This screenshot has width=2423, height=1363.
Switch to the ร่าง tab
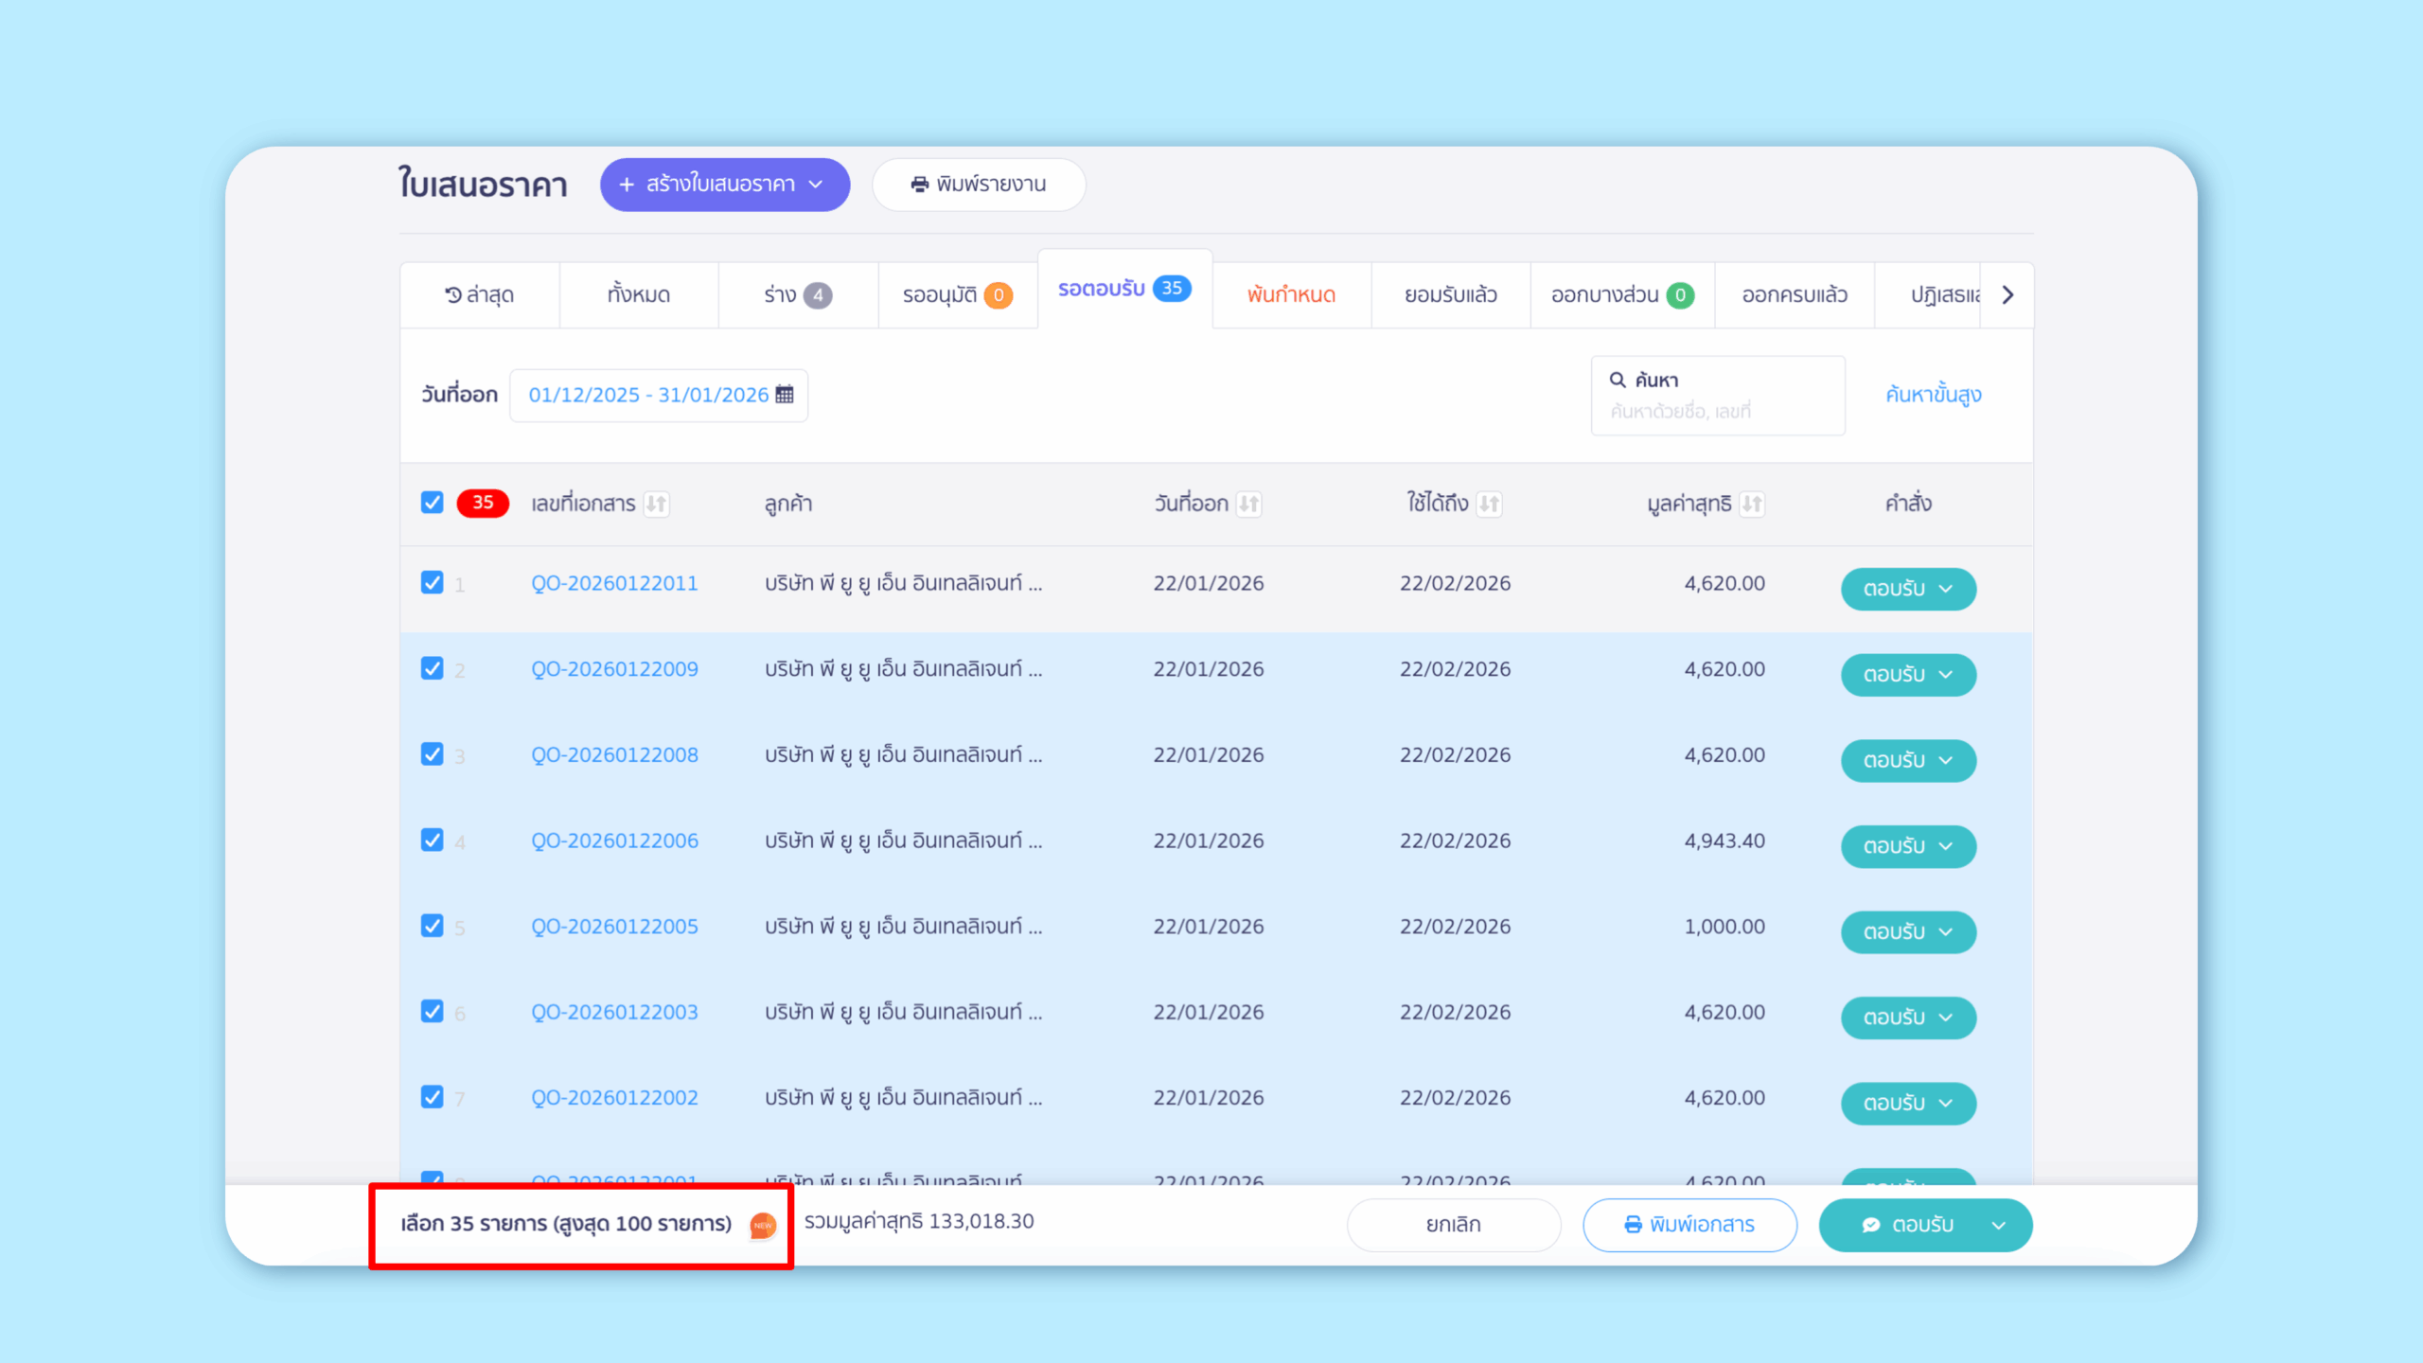coord(797,295)
